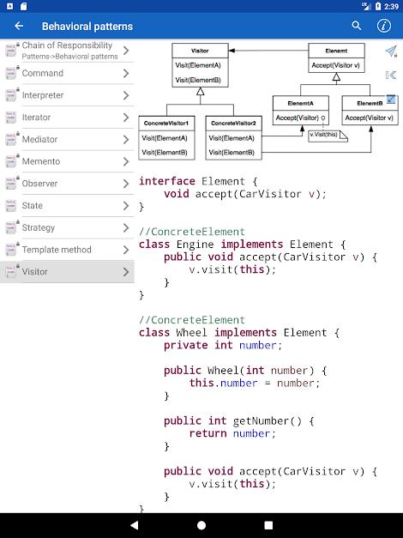Select the highlighted Visitor item
403x538 pixels.
tap(67, 271)
